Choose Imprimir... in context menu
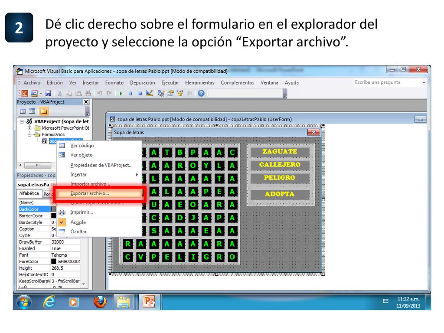 99,212
